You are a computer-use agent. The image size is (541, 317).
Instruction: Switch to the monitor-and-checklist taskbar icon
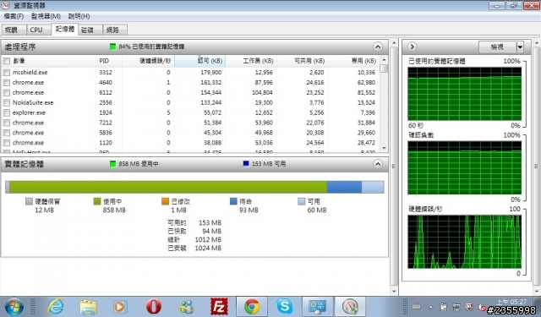(318, 306)
